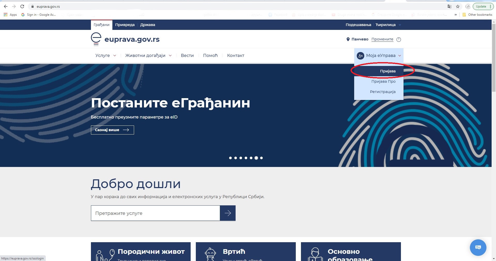Expand the Животни догађаји dropdown
Image resolution: width=496 pixels, height=261 pixels.
click(148, 55)
